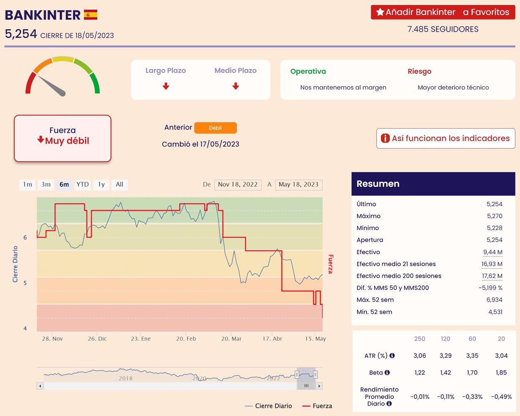Click the 20 column header in ATR table
520x416 pixels.
tap(501, 339)
